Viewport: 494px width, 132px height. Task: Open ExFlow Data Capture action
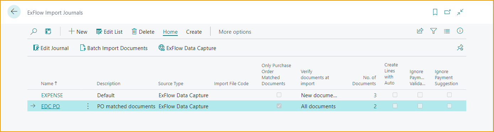tap(187, 48)
